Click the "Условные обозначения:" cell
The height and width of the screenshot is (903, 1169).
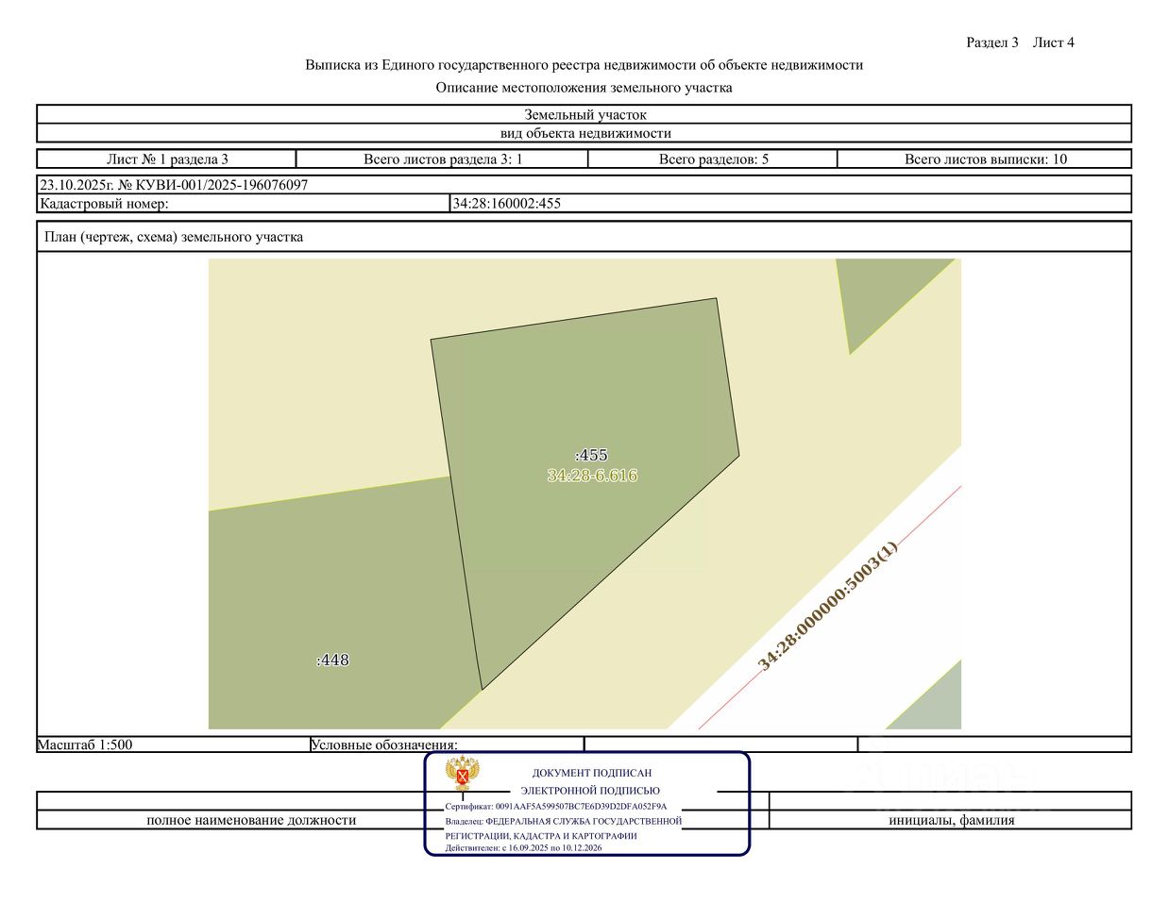click(x=447, y=744)
